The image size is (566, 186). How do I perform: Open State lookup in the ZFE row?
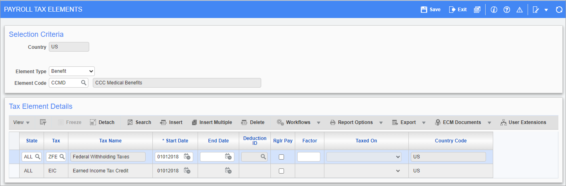pyautogui.click(x=38, y=157)
